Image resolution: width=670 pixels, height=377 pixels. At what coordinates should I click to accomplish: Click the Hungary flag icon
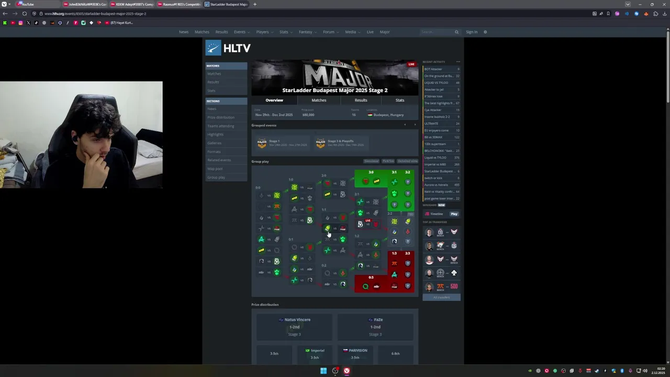[370, 115]
